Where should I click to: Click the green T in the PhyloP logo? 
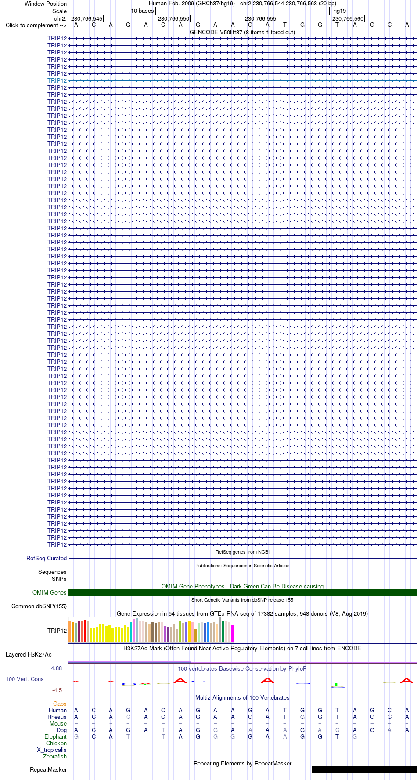[x=337, y=685]
